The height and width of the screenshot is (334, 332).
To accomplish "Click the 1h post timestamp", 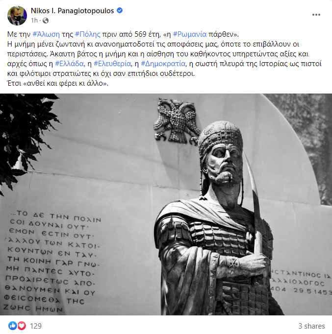I will 34,21.
